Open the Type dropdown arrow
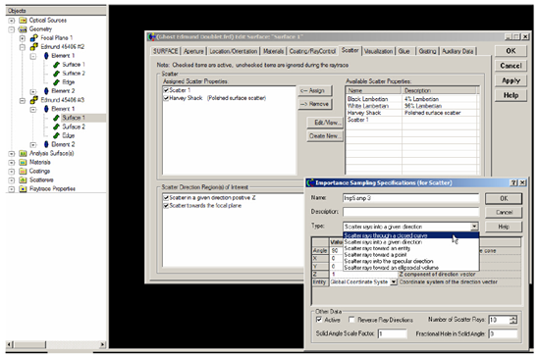 point(474,227)
